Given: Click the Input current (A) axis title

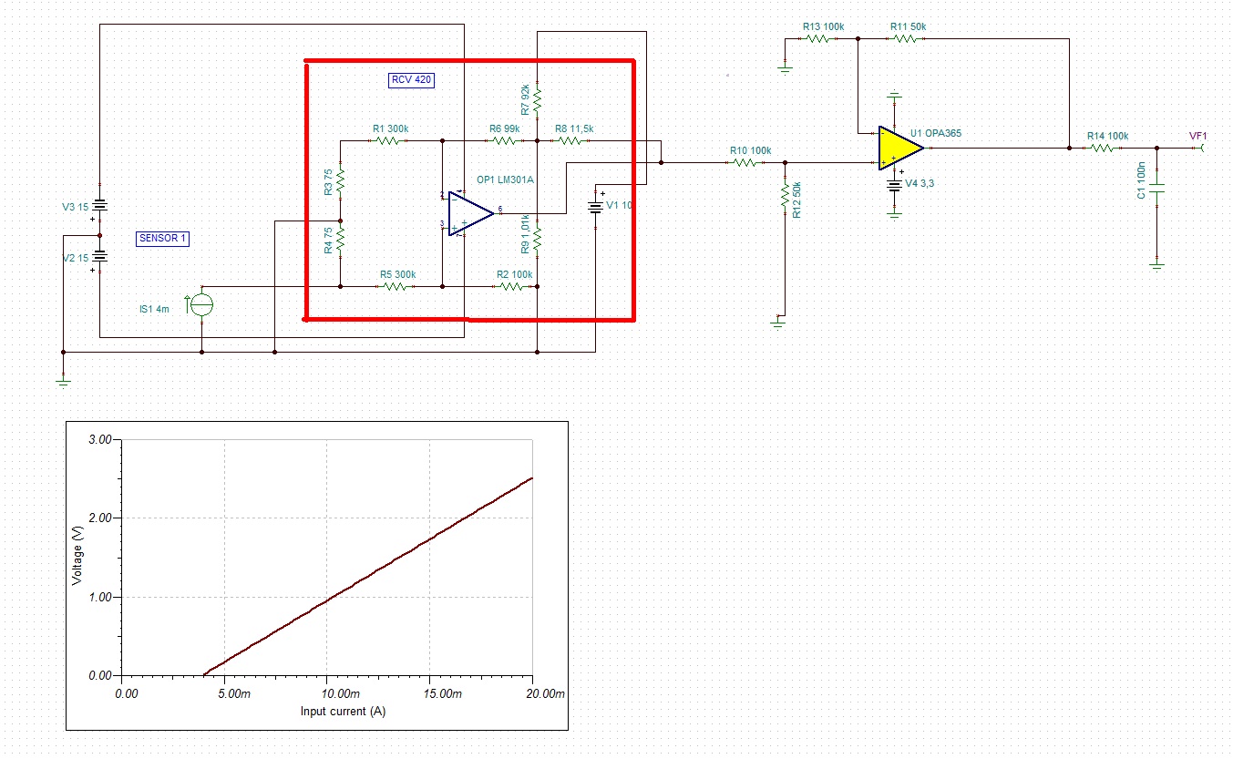Looking at the screenshot, I should [343, 711].
